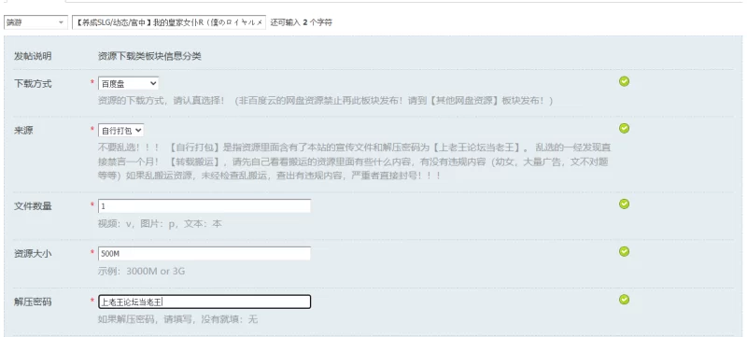Open the 下载方式 dropdown showing 百度盘
Viewport: 747px width, 337px height.
(128, 83)
